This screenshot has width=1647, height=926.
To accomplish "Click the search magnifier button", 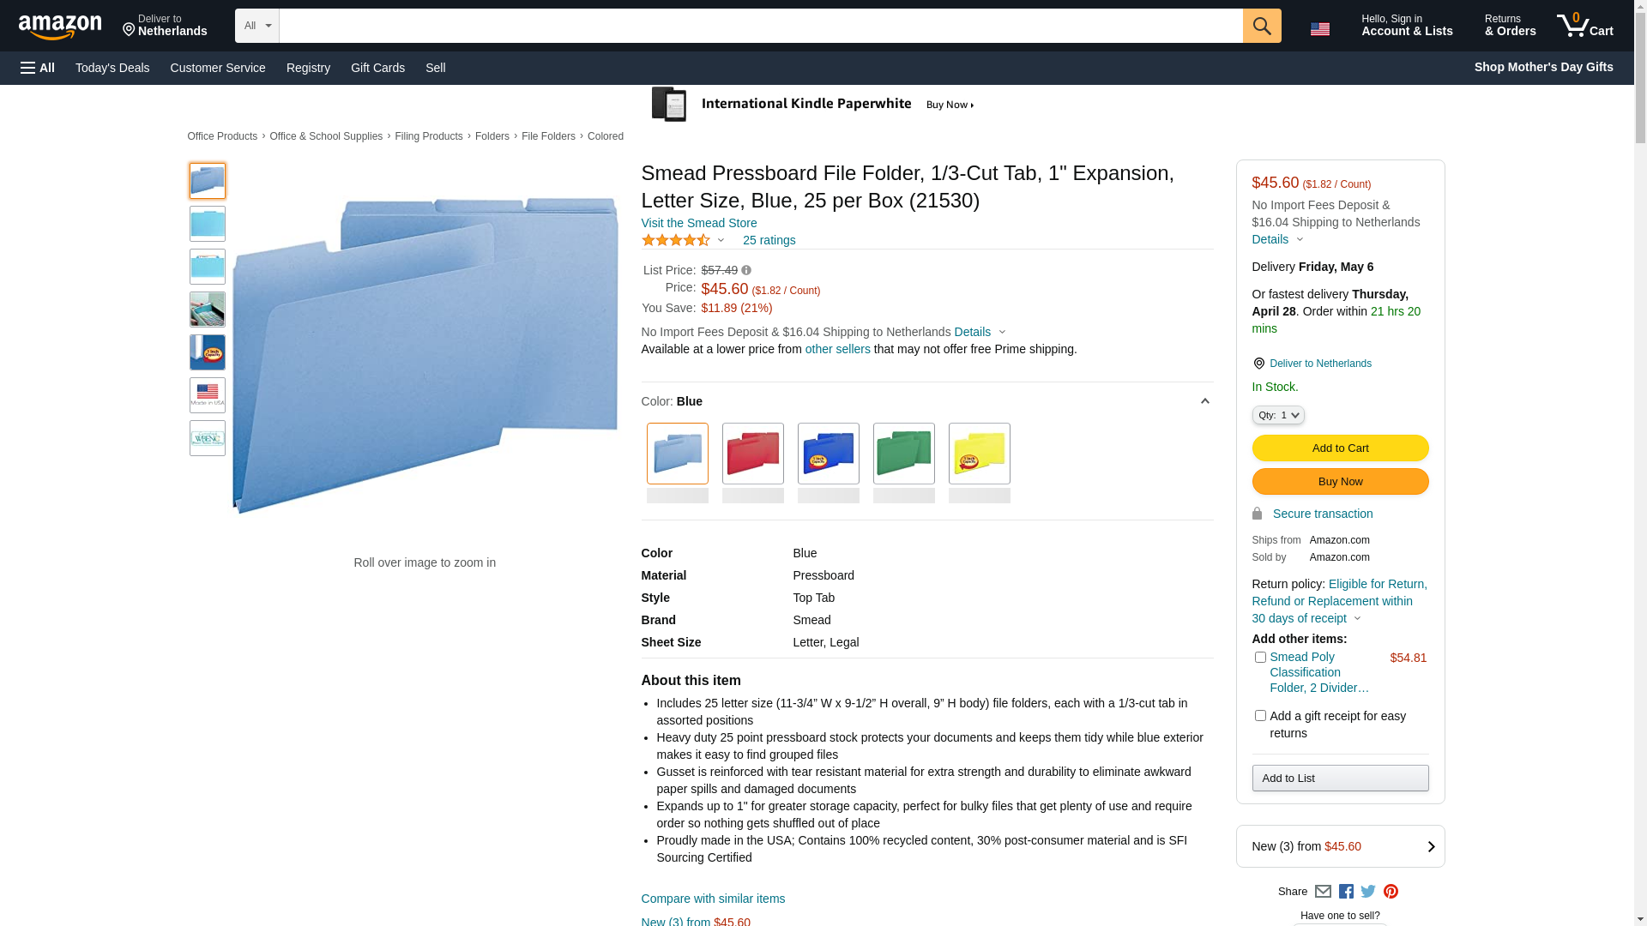I will [x=1261, y=26].
